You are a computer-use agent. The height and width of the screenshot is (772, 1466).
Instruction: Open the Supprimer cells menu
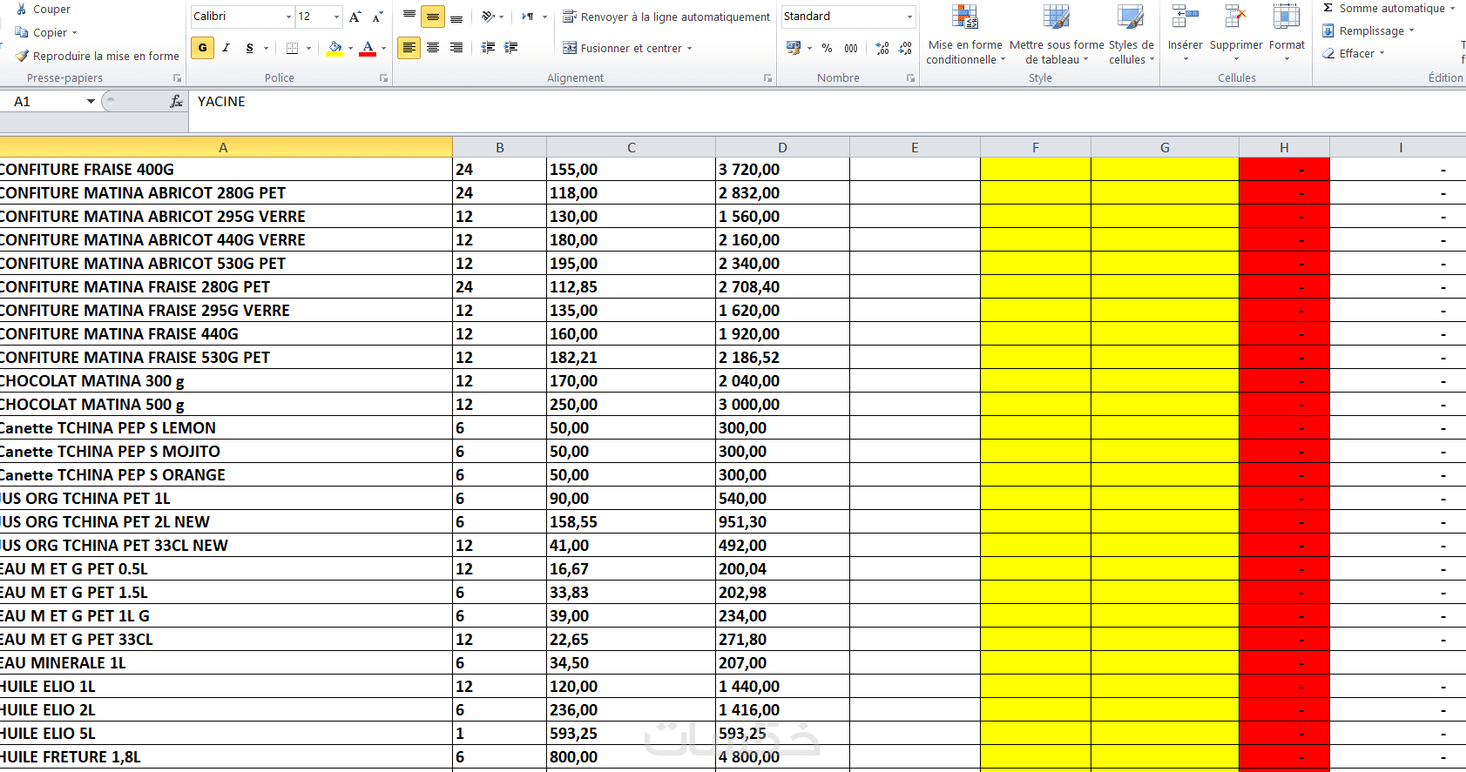coord(1236,33)
